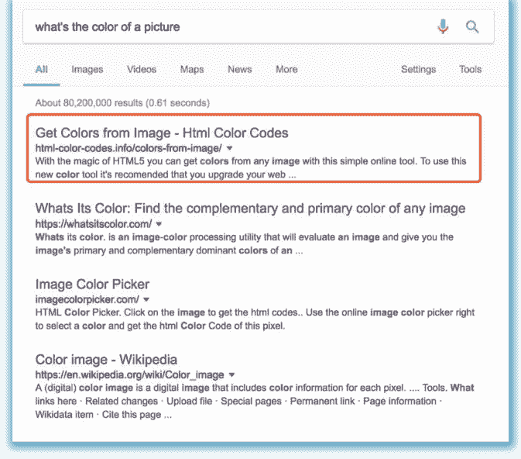Click the html-color-codes.info/colors-from-image URL text
The image size is (521, 459).
[129, 147]
